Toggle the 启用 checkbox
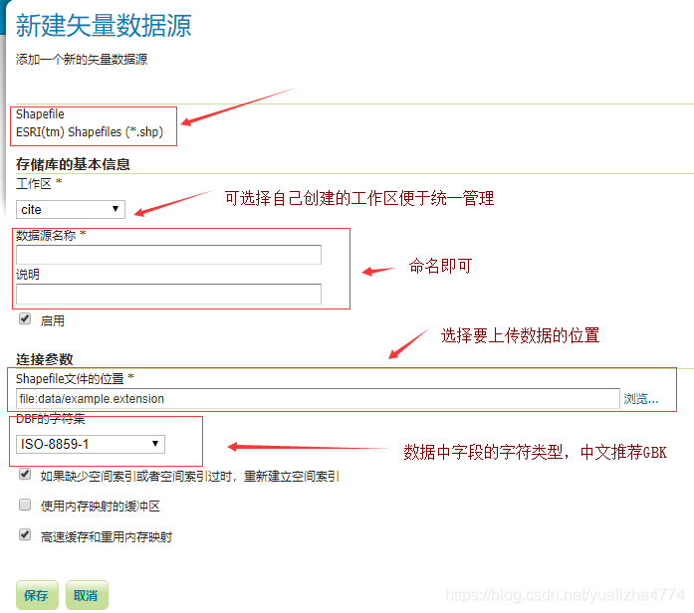694x613 pixels. point(25,318)
